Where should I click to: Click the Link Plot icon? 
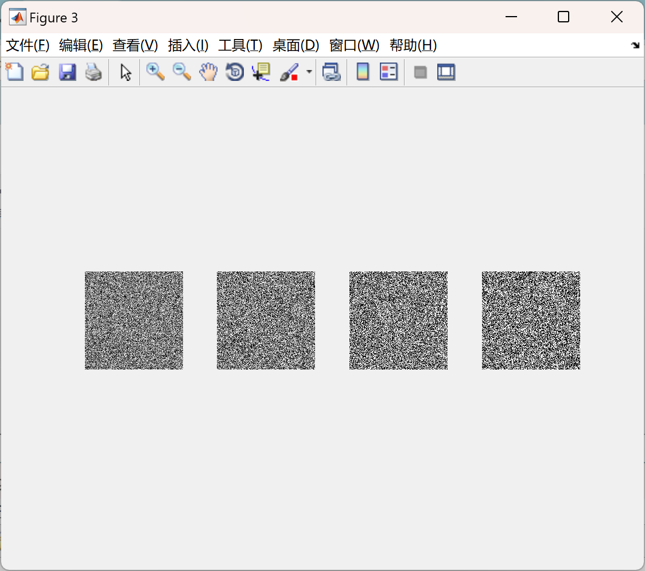[332, 72]
